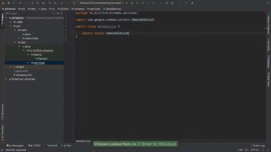
Task: Click the Back navigation arrow icon
Action: (x=62, y=3)
